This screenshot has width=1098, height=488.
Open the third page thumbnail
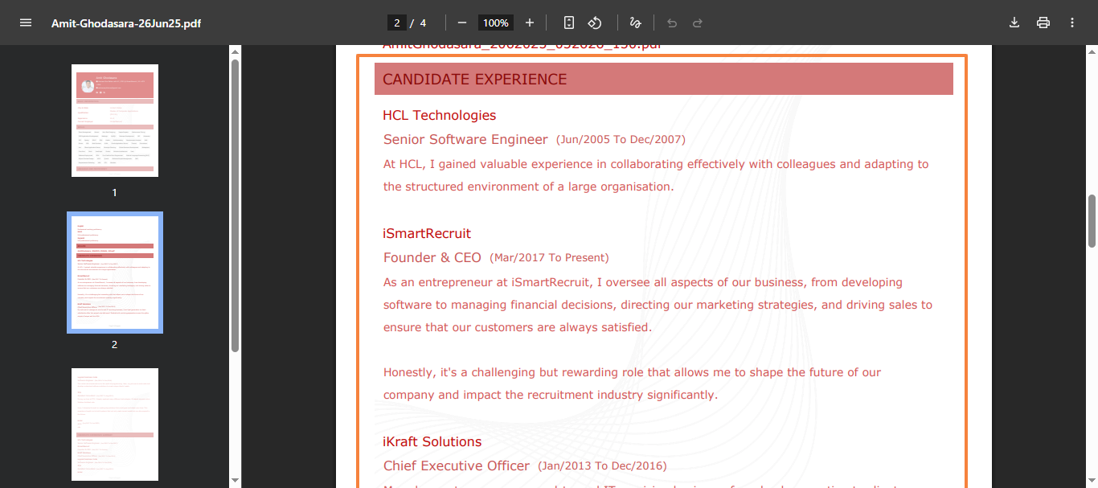[x=115, y=424]
